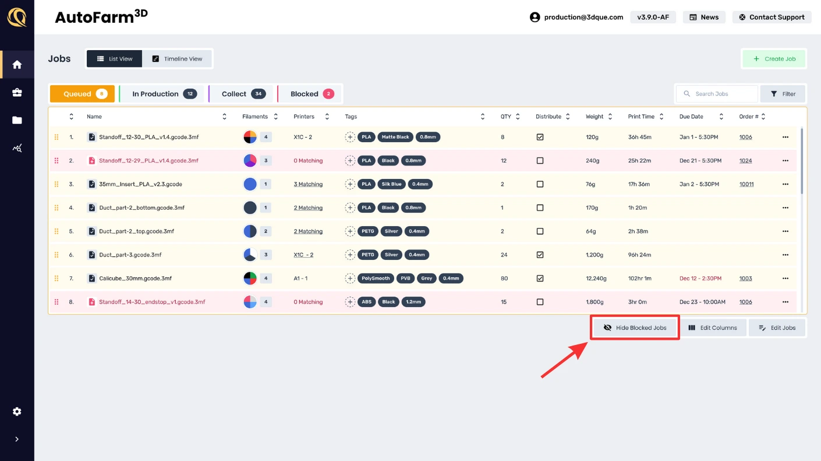821x461 pixels.
Task: Add tag to 35mm_Insert_PLA row
Action: tap(350, 184)
